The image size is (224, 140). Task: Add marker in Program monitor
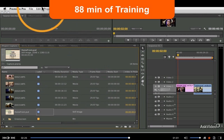pyautogui.click(x=128, y=40)
